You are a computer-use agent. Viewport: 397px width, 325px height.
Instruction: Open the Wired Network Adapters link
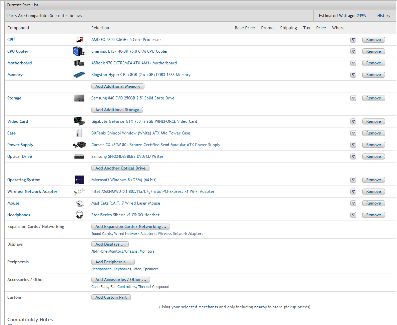tap(135, 234)
